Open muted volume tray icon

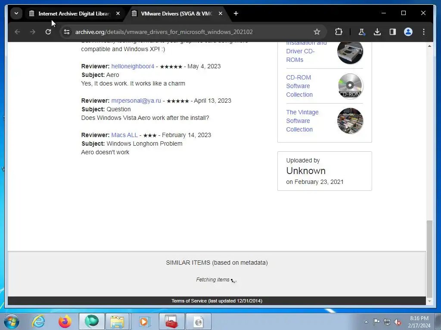tap(398, 322)
